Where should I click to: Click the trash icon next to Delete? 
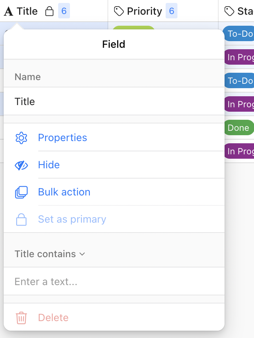pos(22,317)
